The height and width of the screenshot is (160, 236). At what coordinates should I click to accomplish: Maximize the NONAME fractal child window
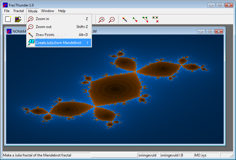tap(210, 32)
